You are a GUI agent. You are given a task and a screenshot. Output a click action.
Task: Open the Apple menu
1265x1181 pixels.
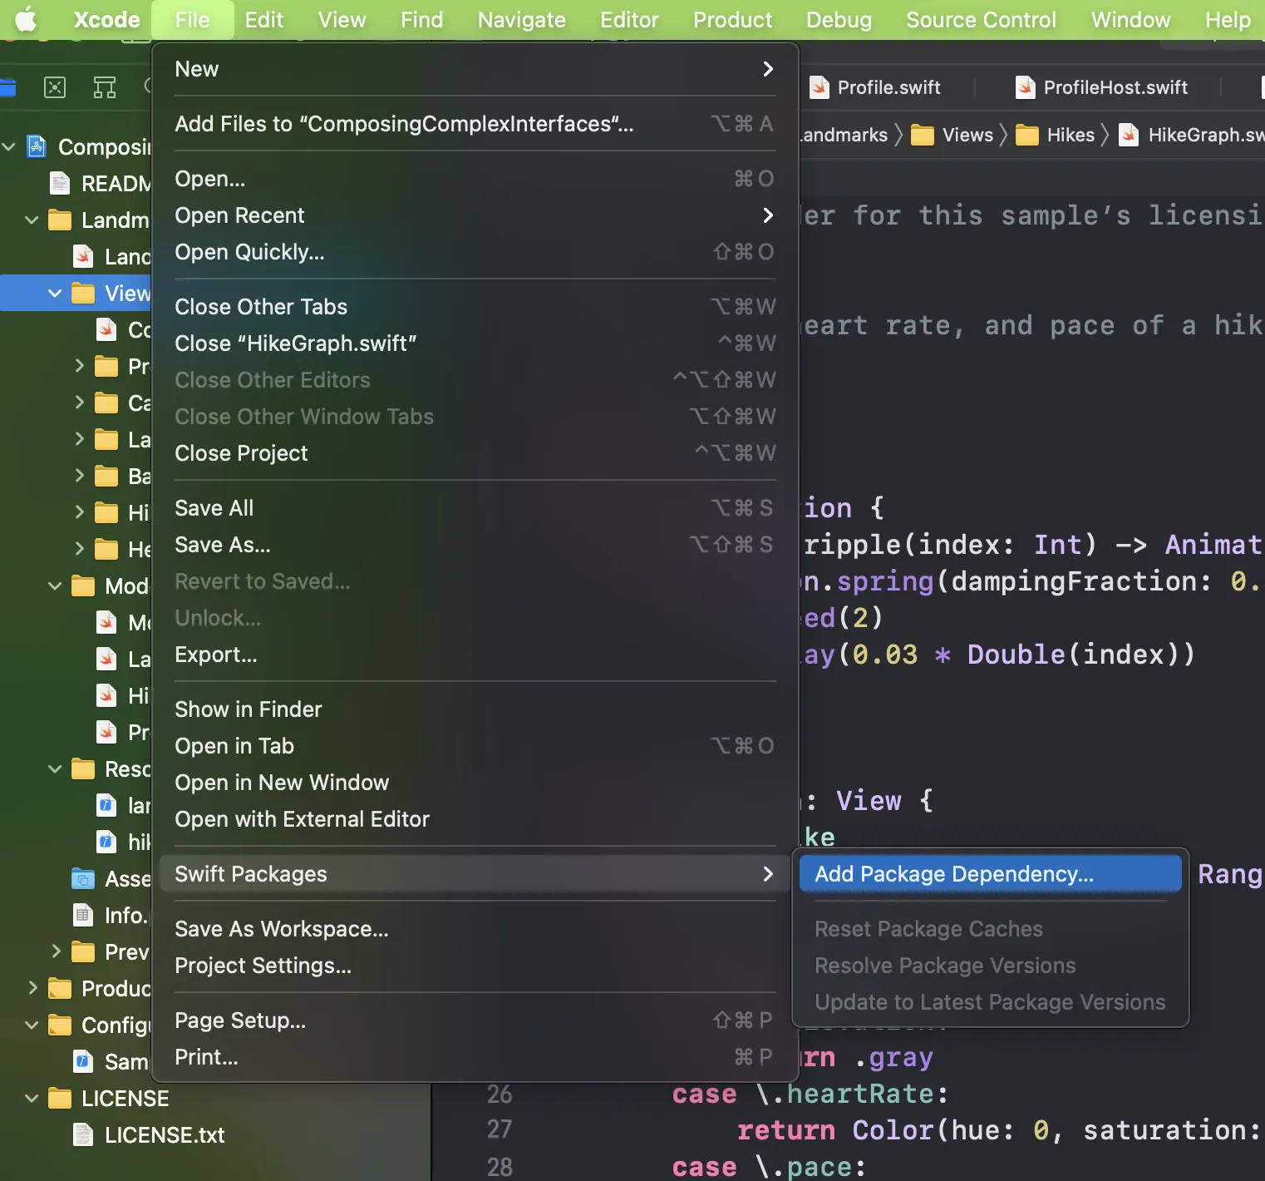(26, 19)
